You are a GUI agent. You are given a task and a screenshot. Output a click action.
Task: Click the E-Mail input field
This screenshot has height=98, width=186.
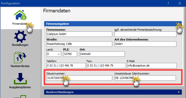(152, 66)
